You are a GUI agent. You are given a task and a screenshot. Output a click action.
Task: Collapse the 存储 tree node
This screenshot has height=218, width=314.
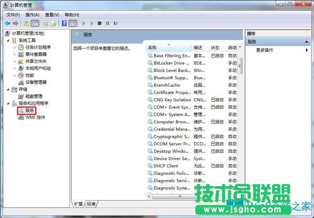click(x=8, y=89)
